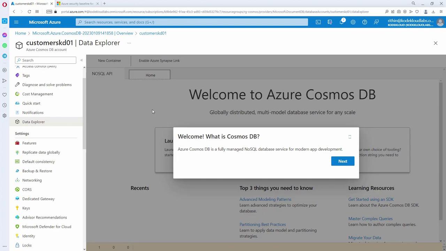Click the Advanced Modeling Patterns link

[265, 199]
